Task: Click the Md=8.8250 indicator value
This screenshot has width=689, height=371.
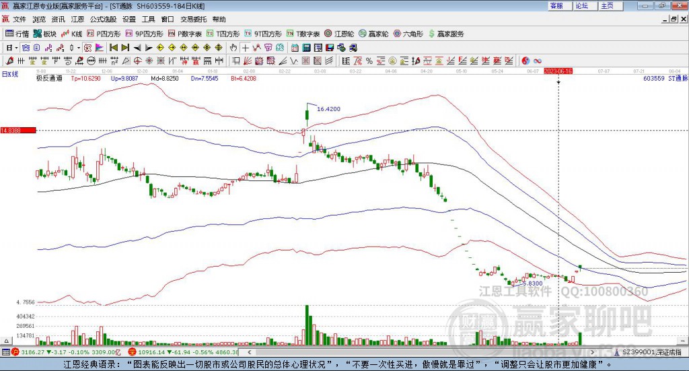Action: pos(164,79)
